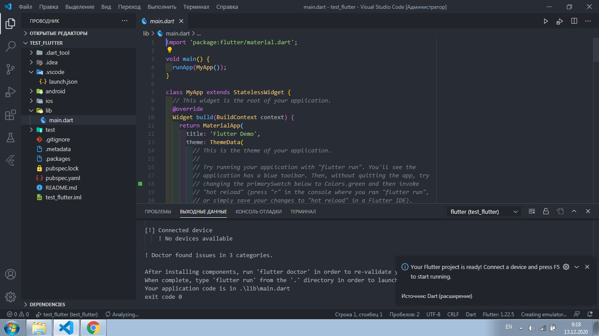Viewport: 599px width, 336px height.
Task: Open the Выделение menu
Action: pos(80,7)
